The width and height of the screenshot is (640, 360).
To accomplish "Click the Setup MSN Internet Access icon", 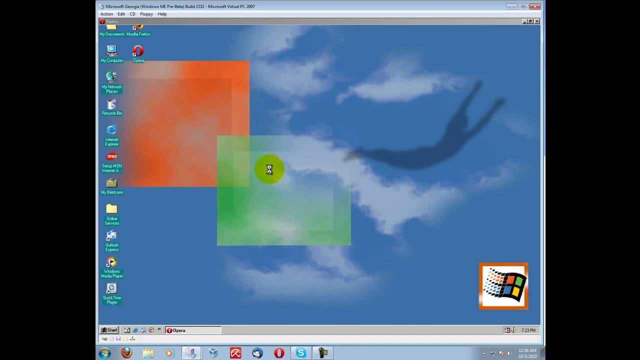I will [111, 157].
